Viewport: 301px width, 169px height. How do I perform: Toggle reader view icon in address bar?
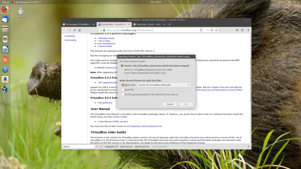point(201,30)
